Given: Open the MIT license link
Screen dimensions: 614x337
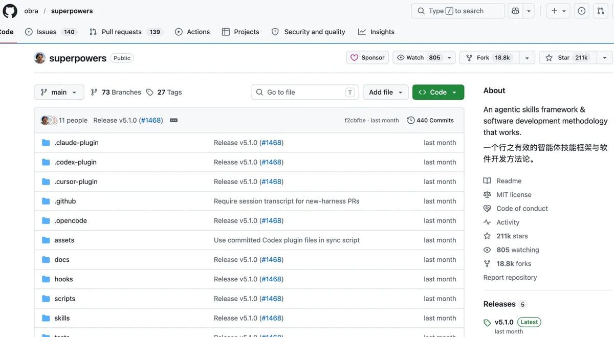Looking at the screenshot, I should (x=514, y=195).
